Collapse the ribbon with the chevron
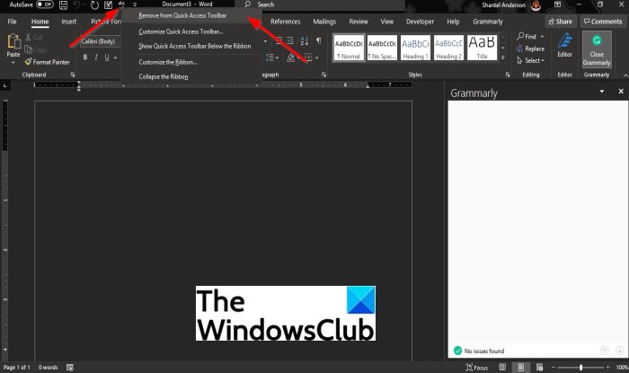This screenshot has height=373, width=629. (625, 75)
